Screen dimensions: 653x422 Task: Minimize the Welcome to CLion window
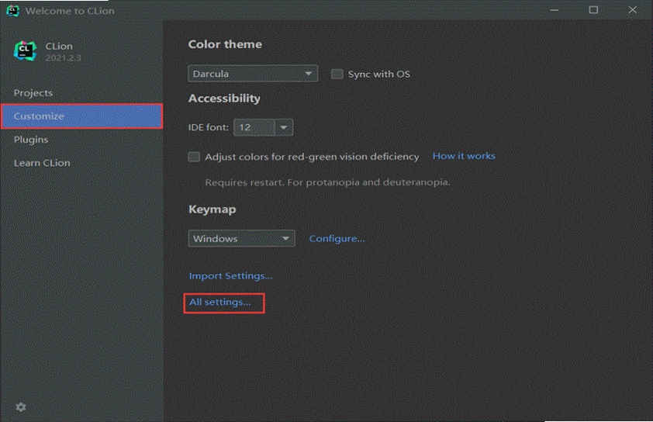(554, 10)
